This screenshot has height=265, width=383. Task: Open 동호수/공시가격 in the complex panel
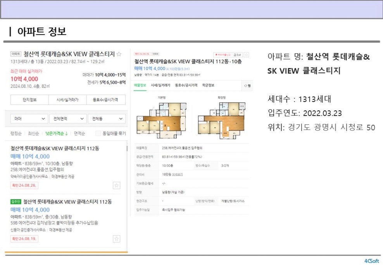coord(106,100)
